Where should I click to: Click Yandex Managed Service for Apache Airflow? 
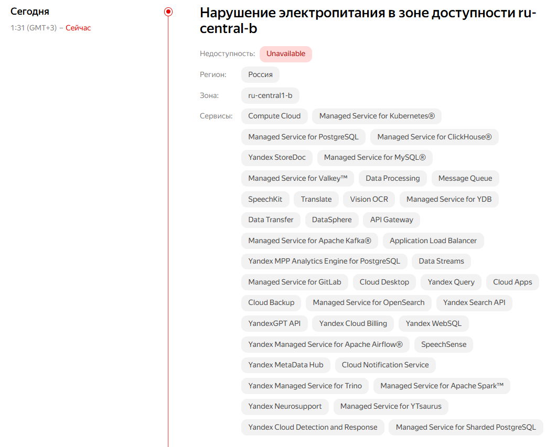tap(325, 345)
